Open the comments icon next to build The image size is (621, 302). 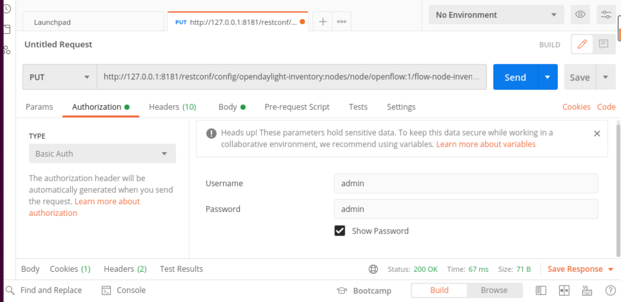click(603, 45)
